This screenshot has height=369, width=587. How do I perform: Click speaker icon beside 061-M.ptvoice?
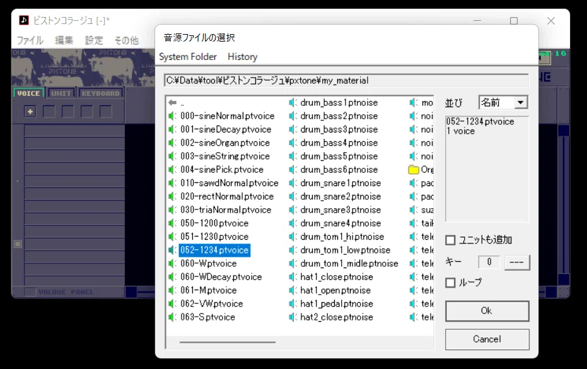pyautogui.click(x=172, y=290)
